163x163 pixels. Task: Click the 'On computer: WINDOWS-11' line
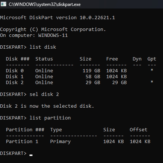(34, 35)
